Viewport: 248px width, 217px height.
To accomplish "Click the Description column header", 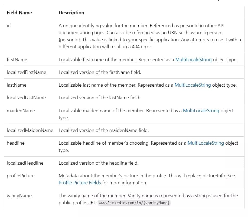I will point(71,13).
